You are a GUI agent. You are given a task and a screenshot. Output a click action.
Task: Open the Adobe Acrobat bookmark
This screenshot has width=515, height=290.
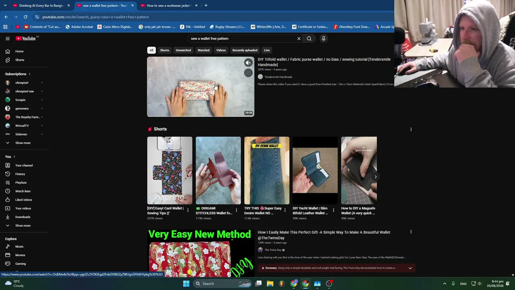point(79,27)
